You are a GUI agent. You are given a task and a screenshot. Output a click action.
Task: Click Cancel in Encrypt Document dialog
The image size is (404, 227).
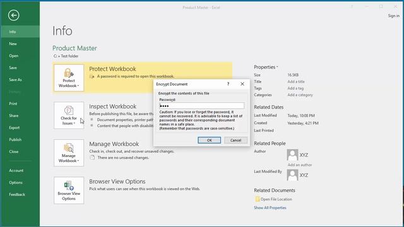[235, 140]
